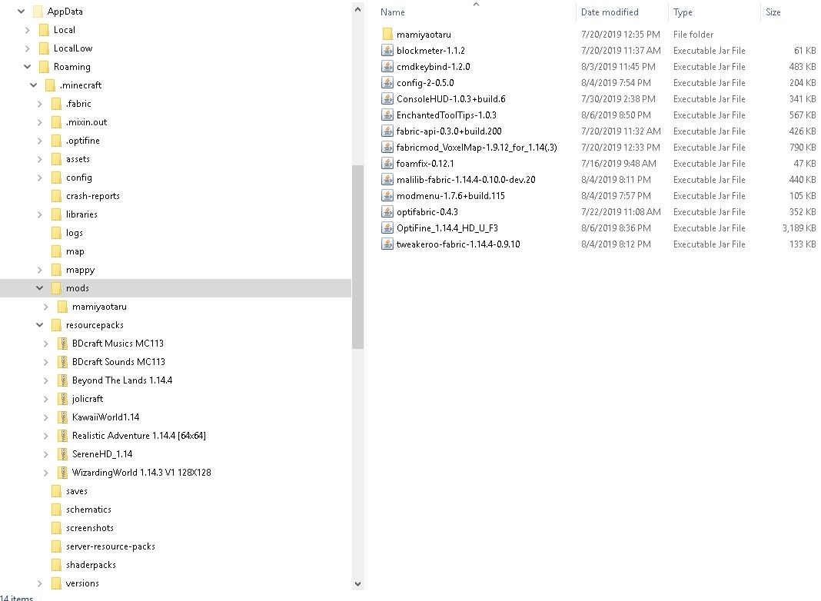Click tree pane scroll down arrow
Viewport: 821px width, 601px height.
point(357,584)
